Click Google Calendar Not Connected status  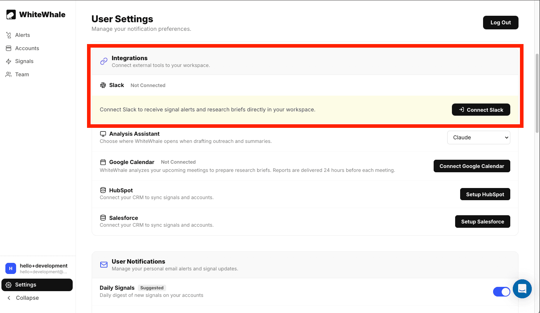click(x=178, y=162)
